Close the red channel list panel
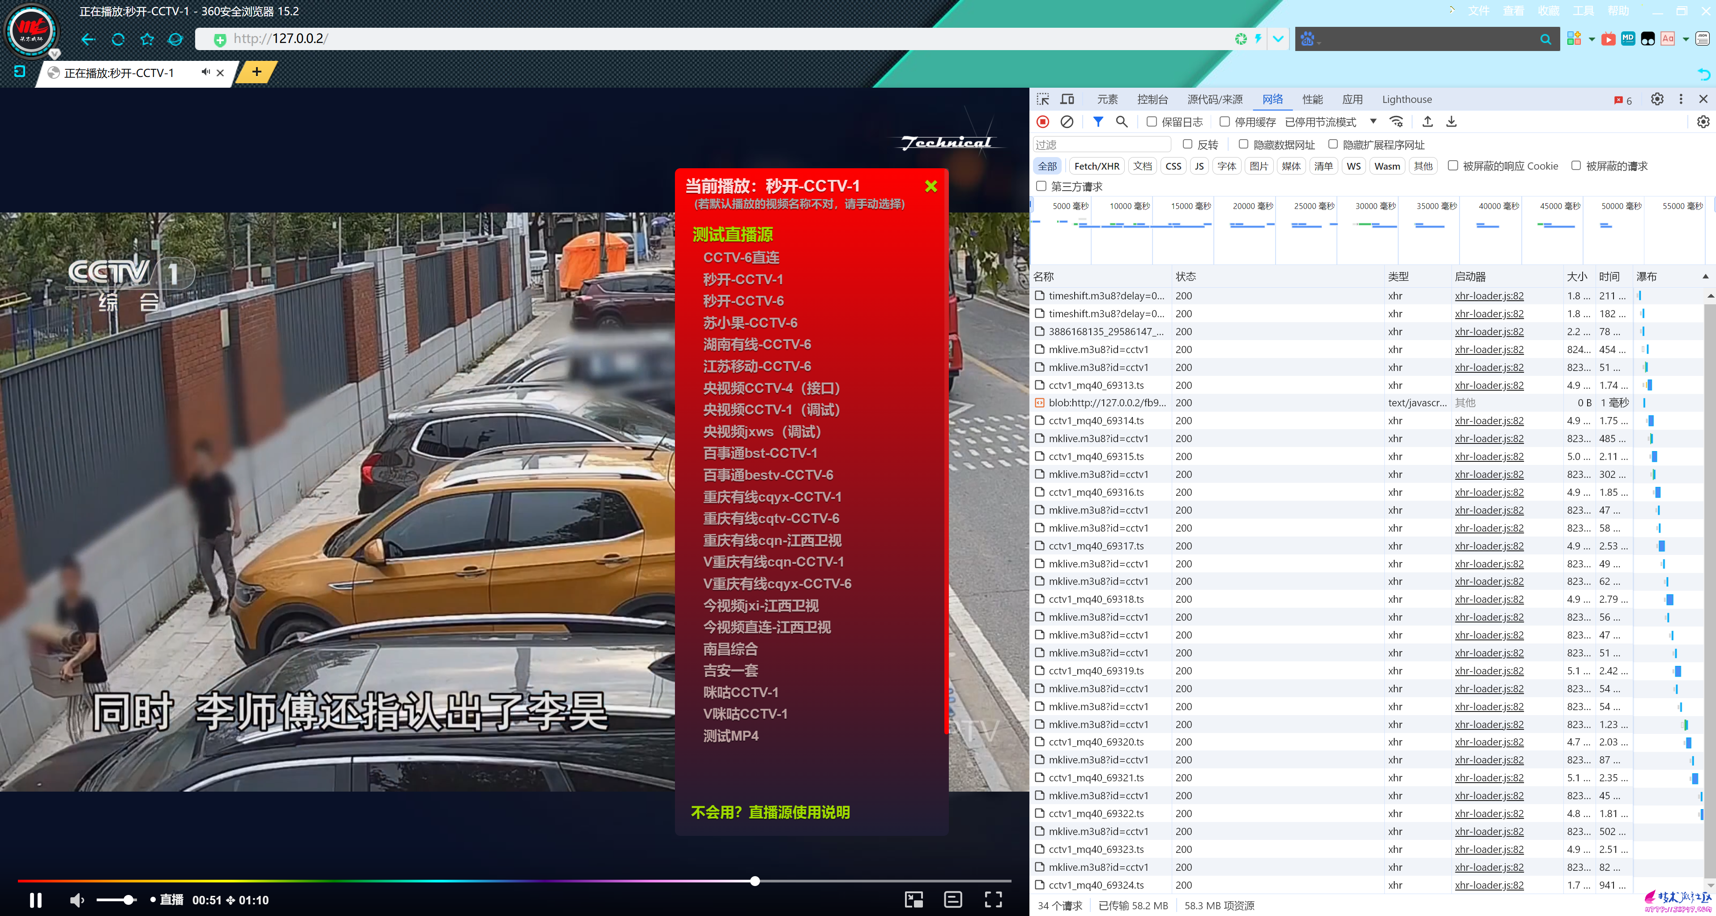The width and height of the screenshot is (1716, 916). pyautogui.click(x=931, y=187)
